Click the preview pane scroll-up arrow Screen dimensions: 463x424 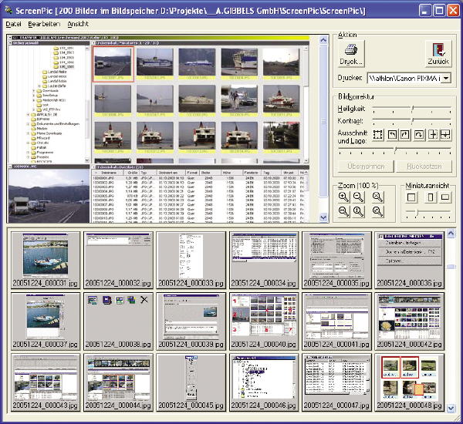[323, 40]
